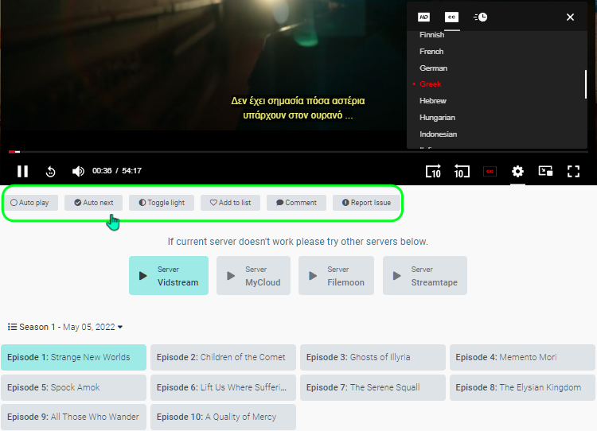Viewport: 597px width, 431px height.
Task: Enable picture-in-picture mode
Action: point(545,171)
